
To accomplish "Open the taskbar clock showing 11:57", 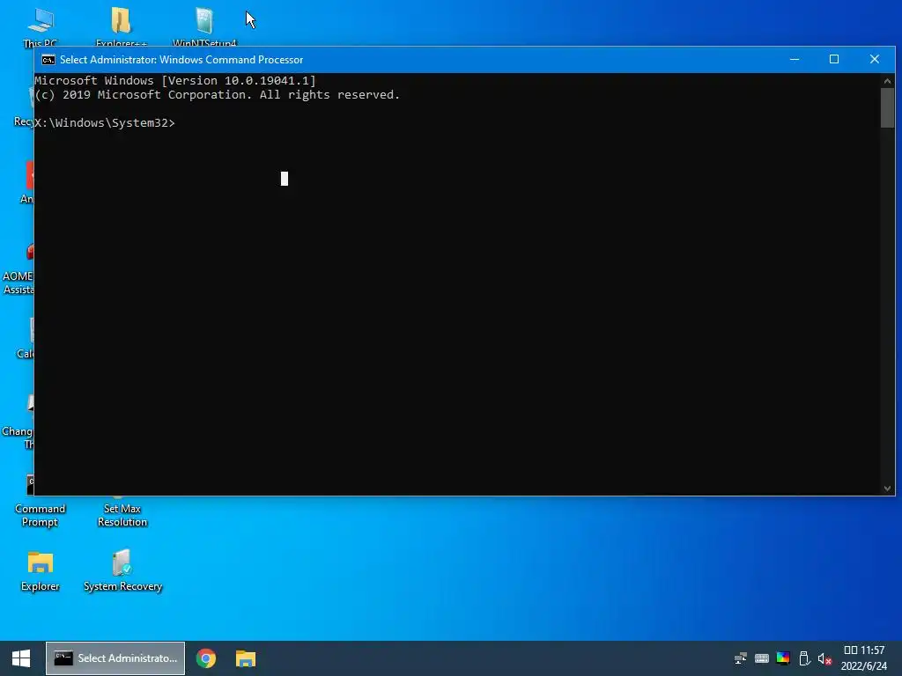I will click(x=864, y=650).
